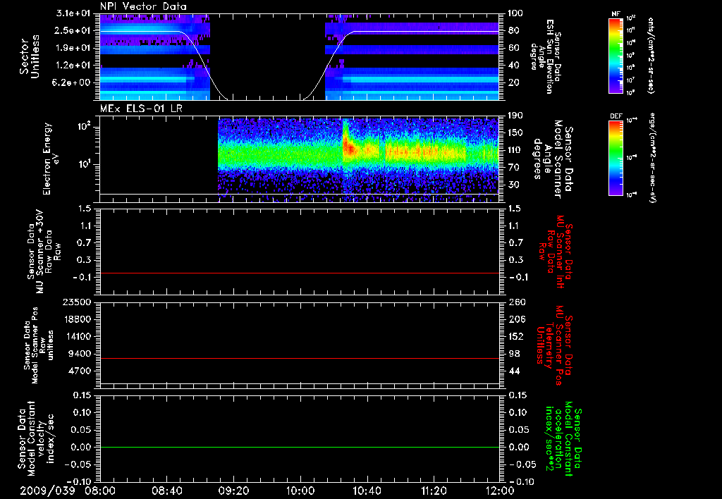Click the "2.5e+01" sector tick value

(73, 30)
